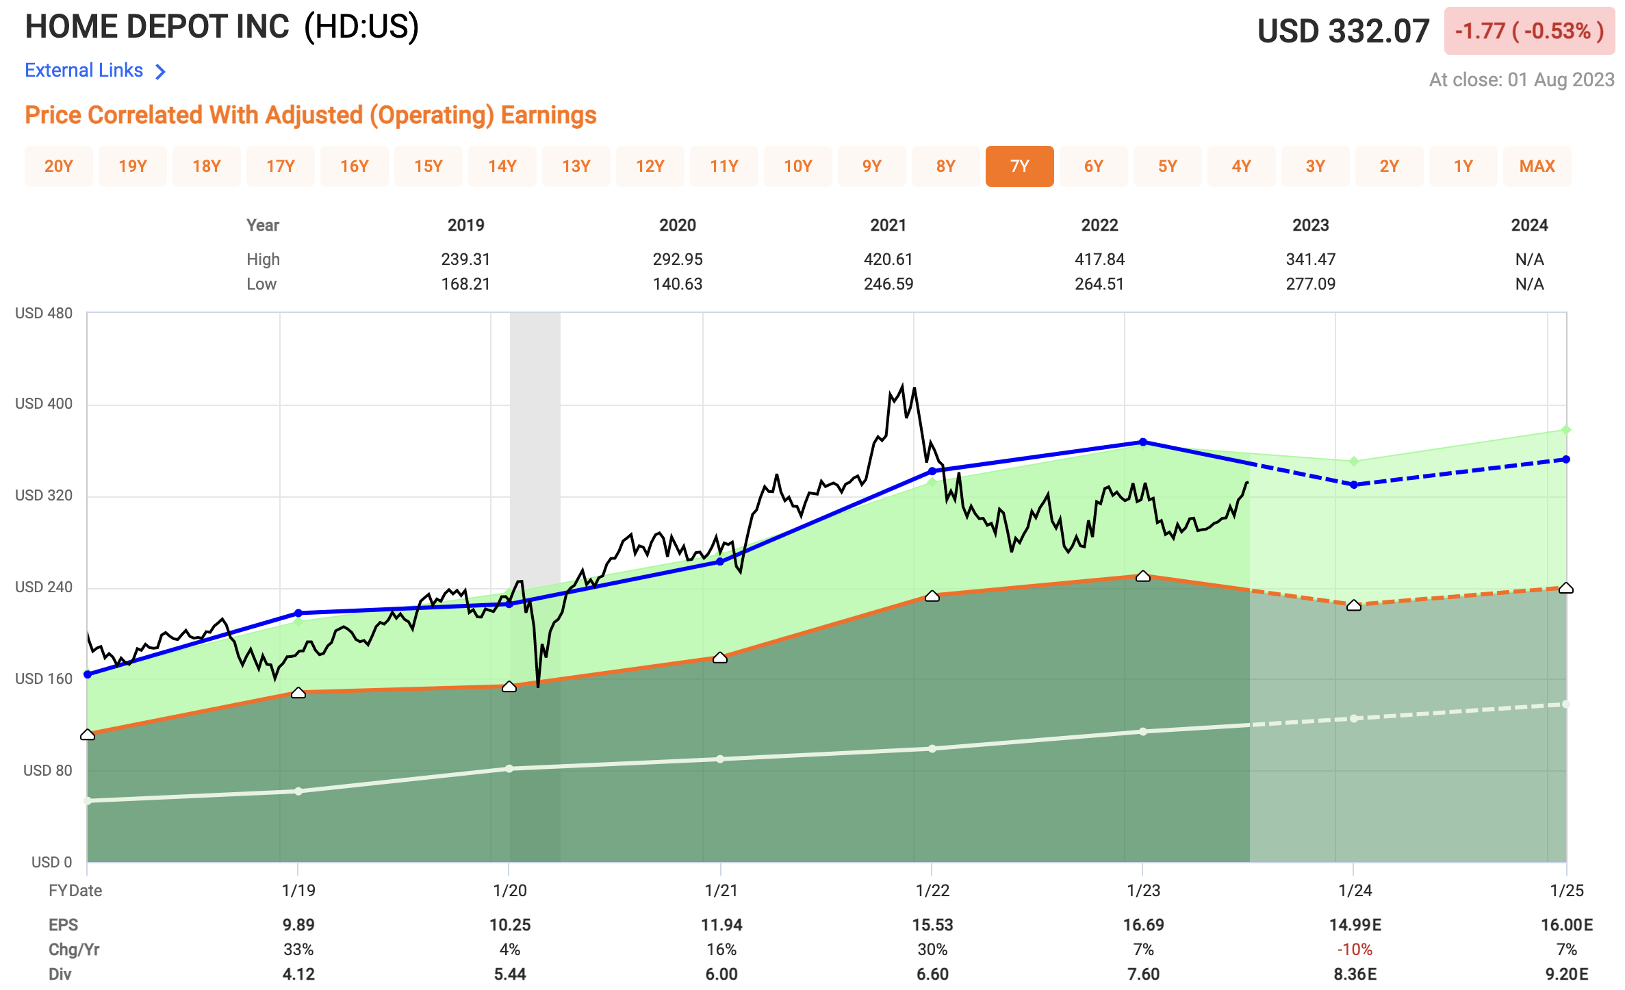Viewport: 1625px width, 990px height.
Task: Choose the 10Y chart range
Action: (x=798, y=166)
